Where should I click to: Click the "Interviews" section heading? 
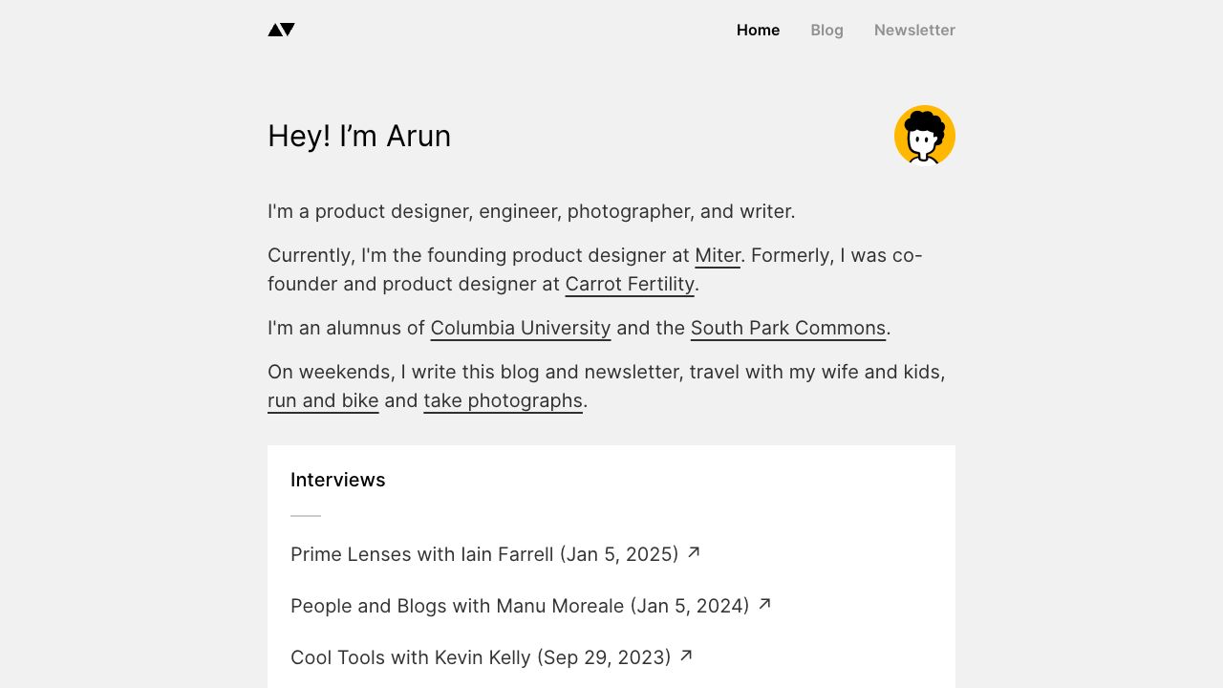point(337,480)
